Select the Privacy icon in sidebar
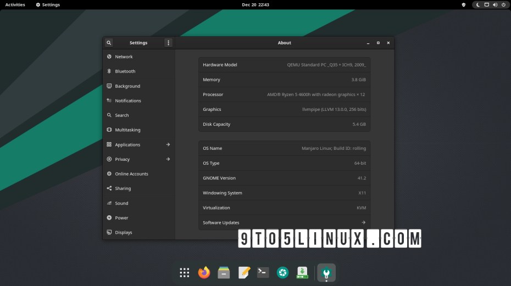Image resolution: width=511 pixels, height=286 pixels. click(x=109, y=159)
